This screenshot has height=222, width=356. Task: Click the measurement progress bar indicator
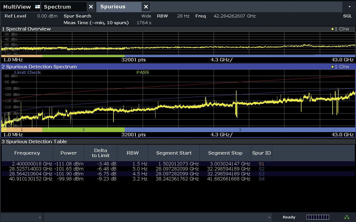318,217
